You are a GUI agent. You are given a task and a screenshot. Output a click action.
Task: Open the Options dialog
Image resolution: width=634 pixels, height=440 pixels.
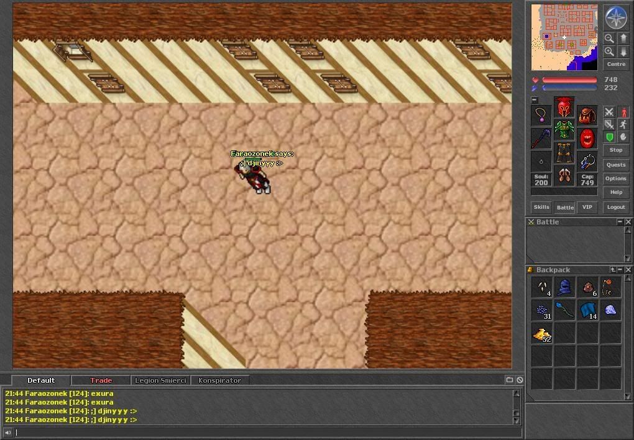click(x=616, y=178)
